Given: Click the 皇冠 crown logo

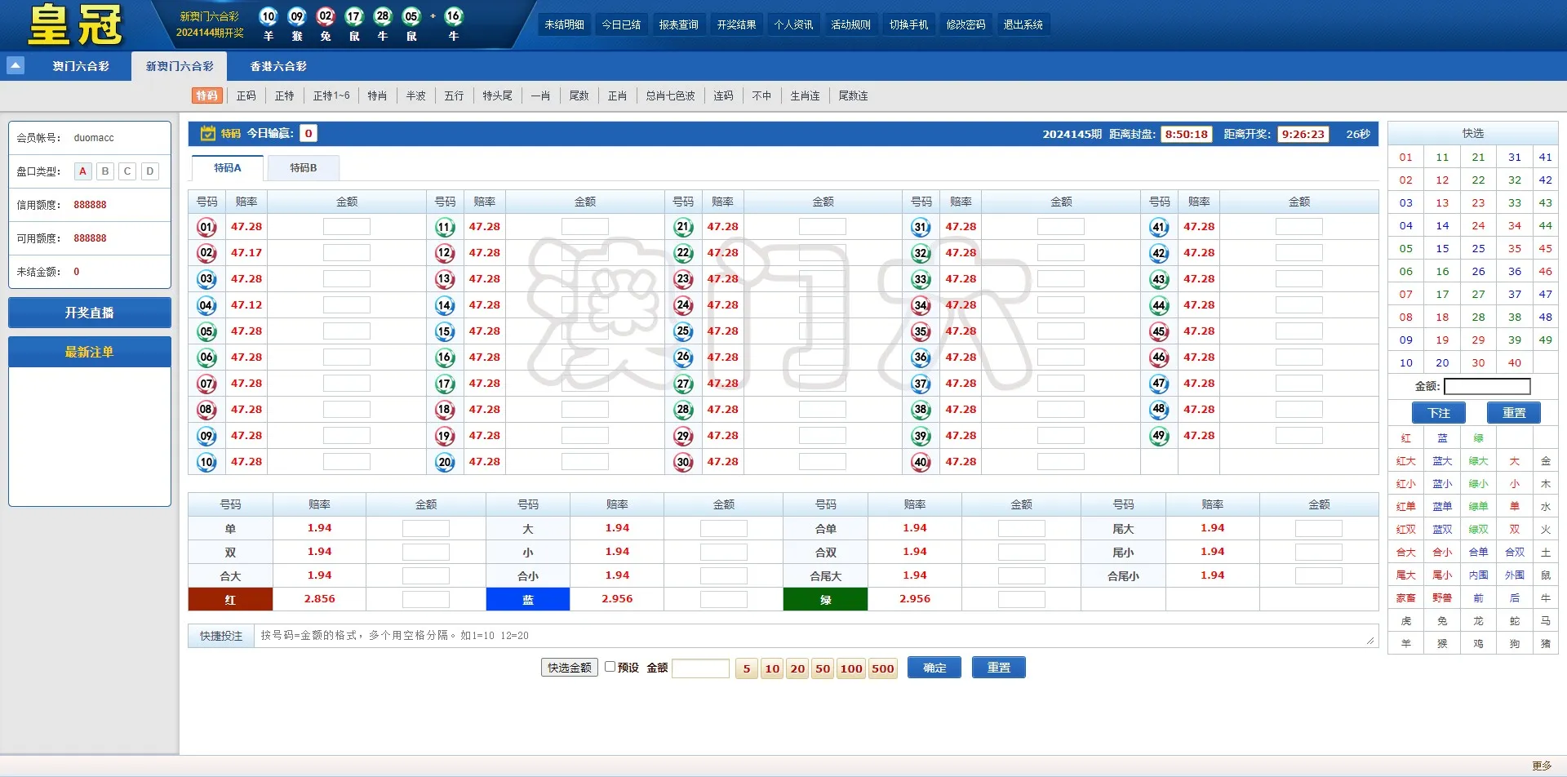Looking at the screenshot, I should point(75,24).
